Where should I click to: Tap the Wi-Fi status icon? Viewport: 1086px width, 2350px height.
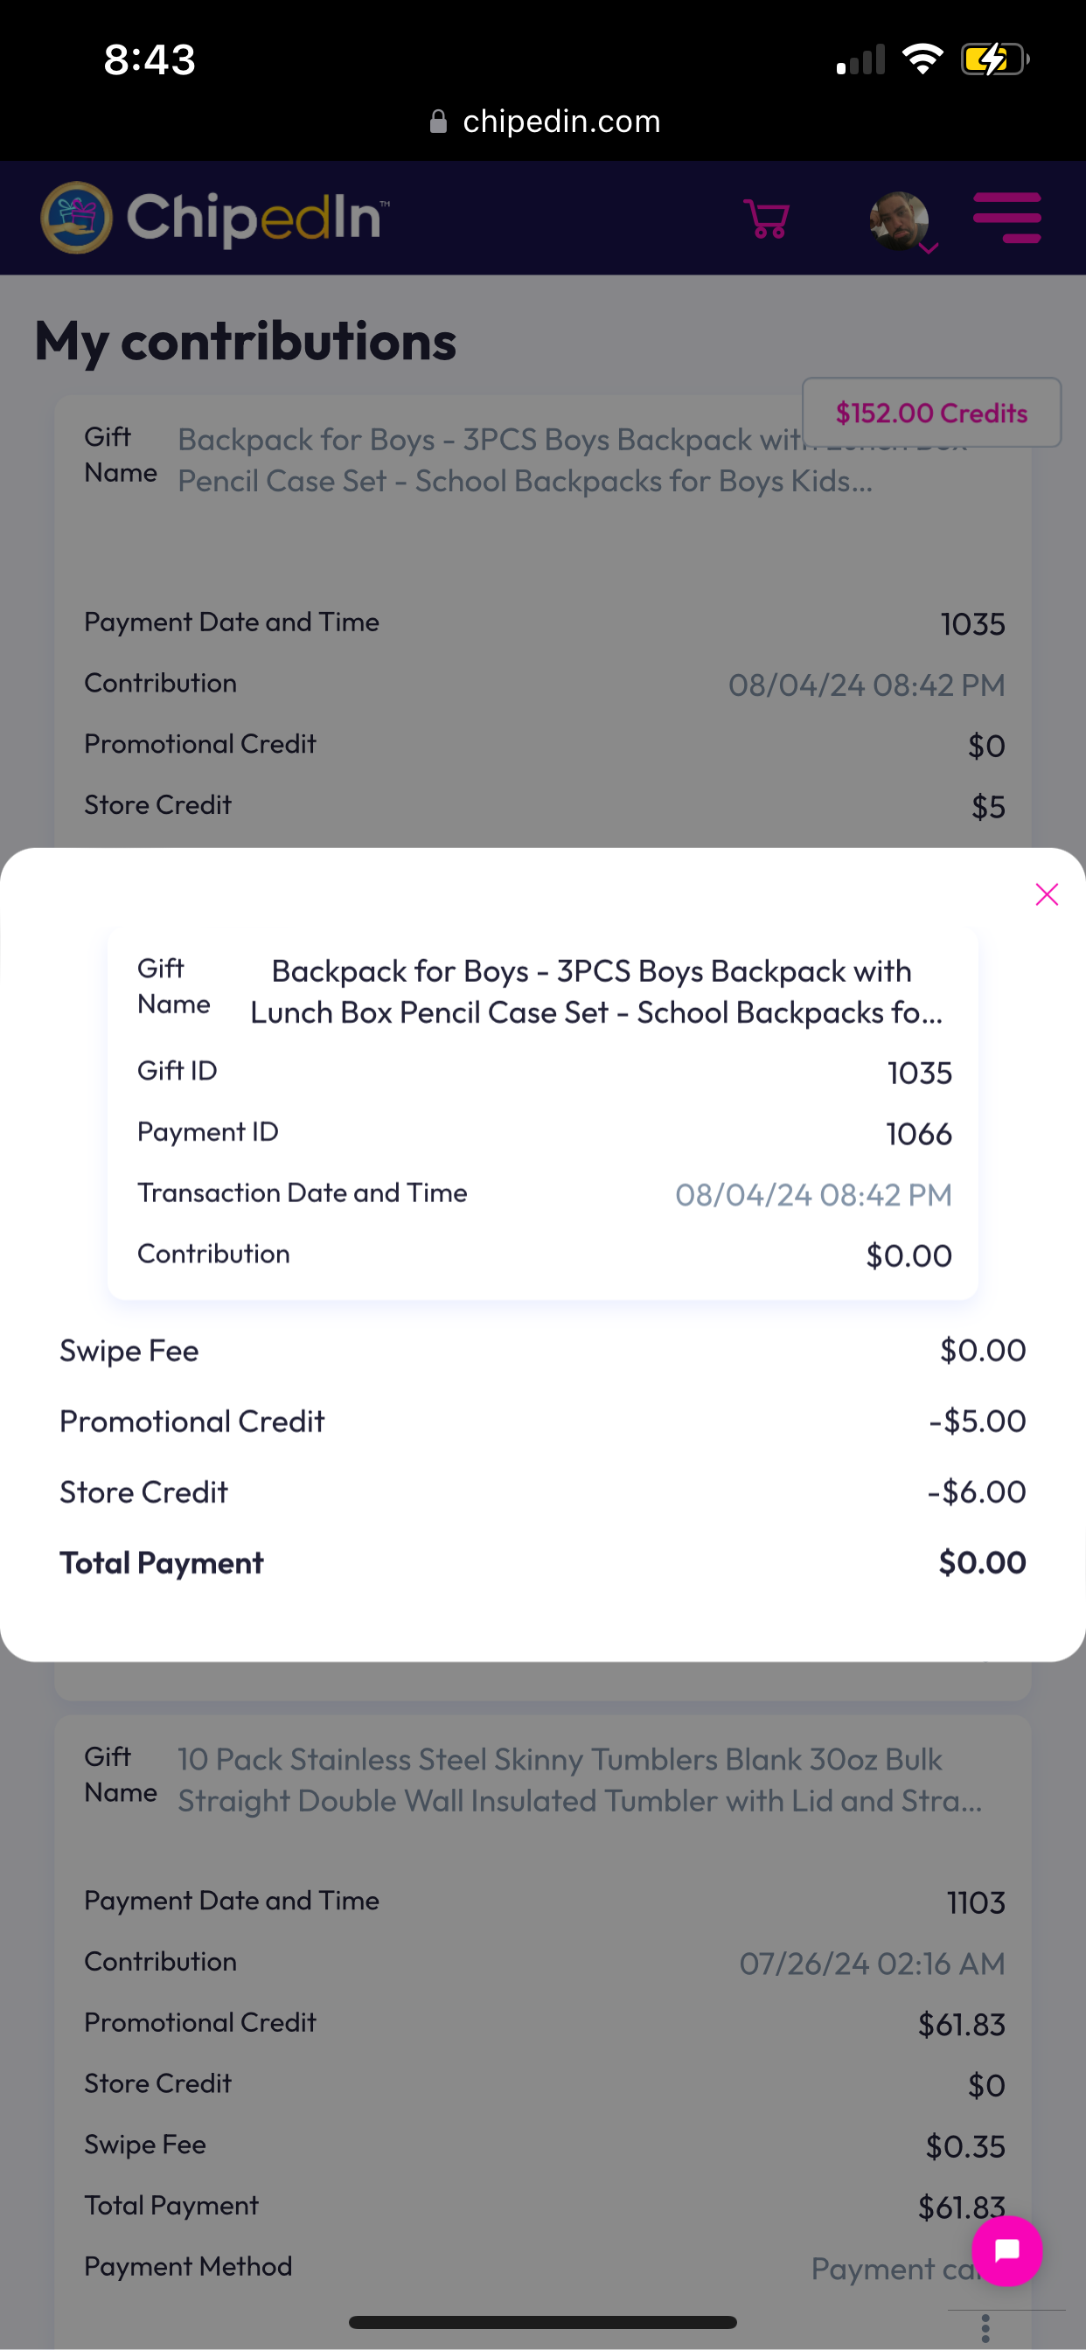point(922,59)
